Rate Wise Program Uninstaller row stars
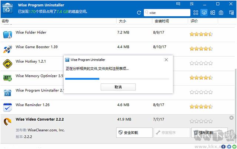Screen dimensions: 237x149 201,92
